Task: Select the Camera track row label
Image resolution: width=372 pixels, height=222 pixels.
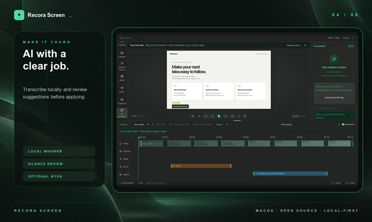Action: [125, 151]
